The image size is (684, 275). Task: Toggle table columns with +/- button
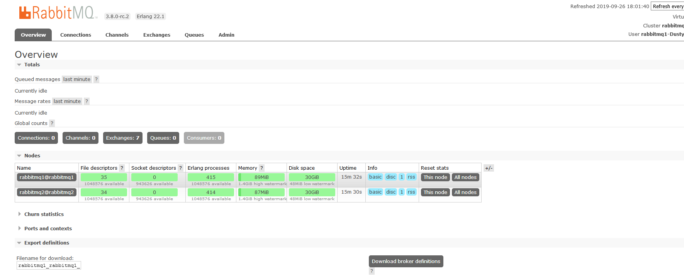pyautogui.click(x=489, y=168)
